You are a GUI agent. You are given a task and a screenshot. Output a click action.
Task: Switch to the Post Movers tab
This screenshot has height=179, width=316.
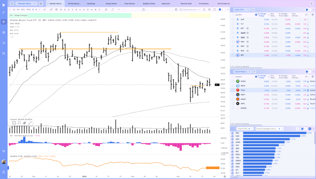coord(130,4)
